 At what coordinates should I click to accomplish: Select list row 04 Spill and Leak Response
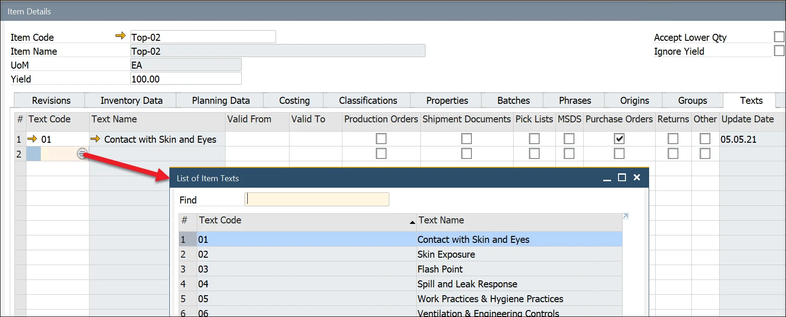click(400, 284)
